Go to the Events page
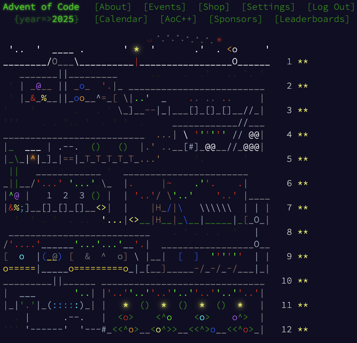This screenshot has height=343, width=357. (x=165, y=7)
